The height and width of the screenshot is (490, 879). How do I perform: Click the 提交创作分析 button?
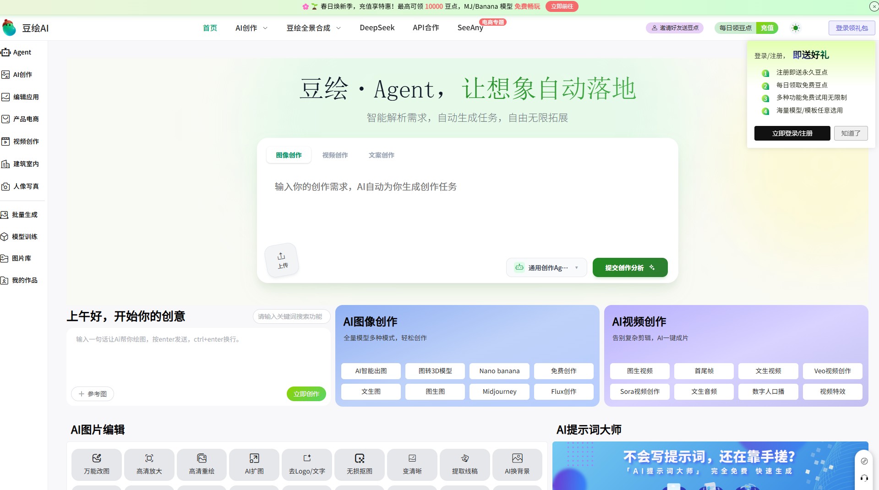[629, 267]
